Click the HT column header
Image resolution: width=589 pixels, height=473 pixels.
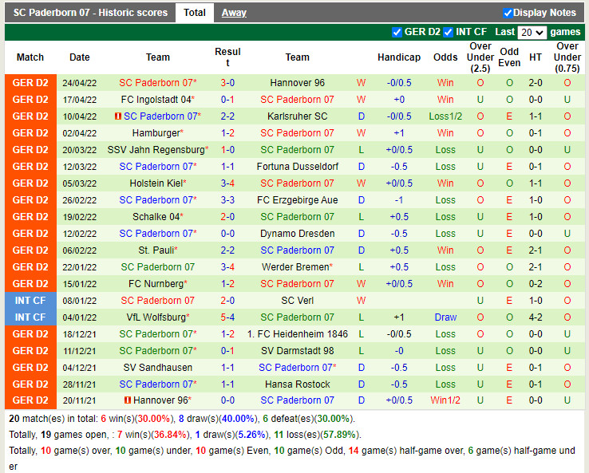536,57
